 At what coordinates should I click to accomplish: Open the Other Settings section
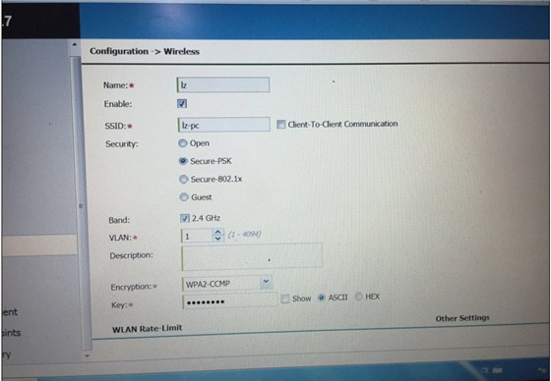point(462,318)
